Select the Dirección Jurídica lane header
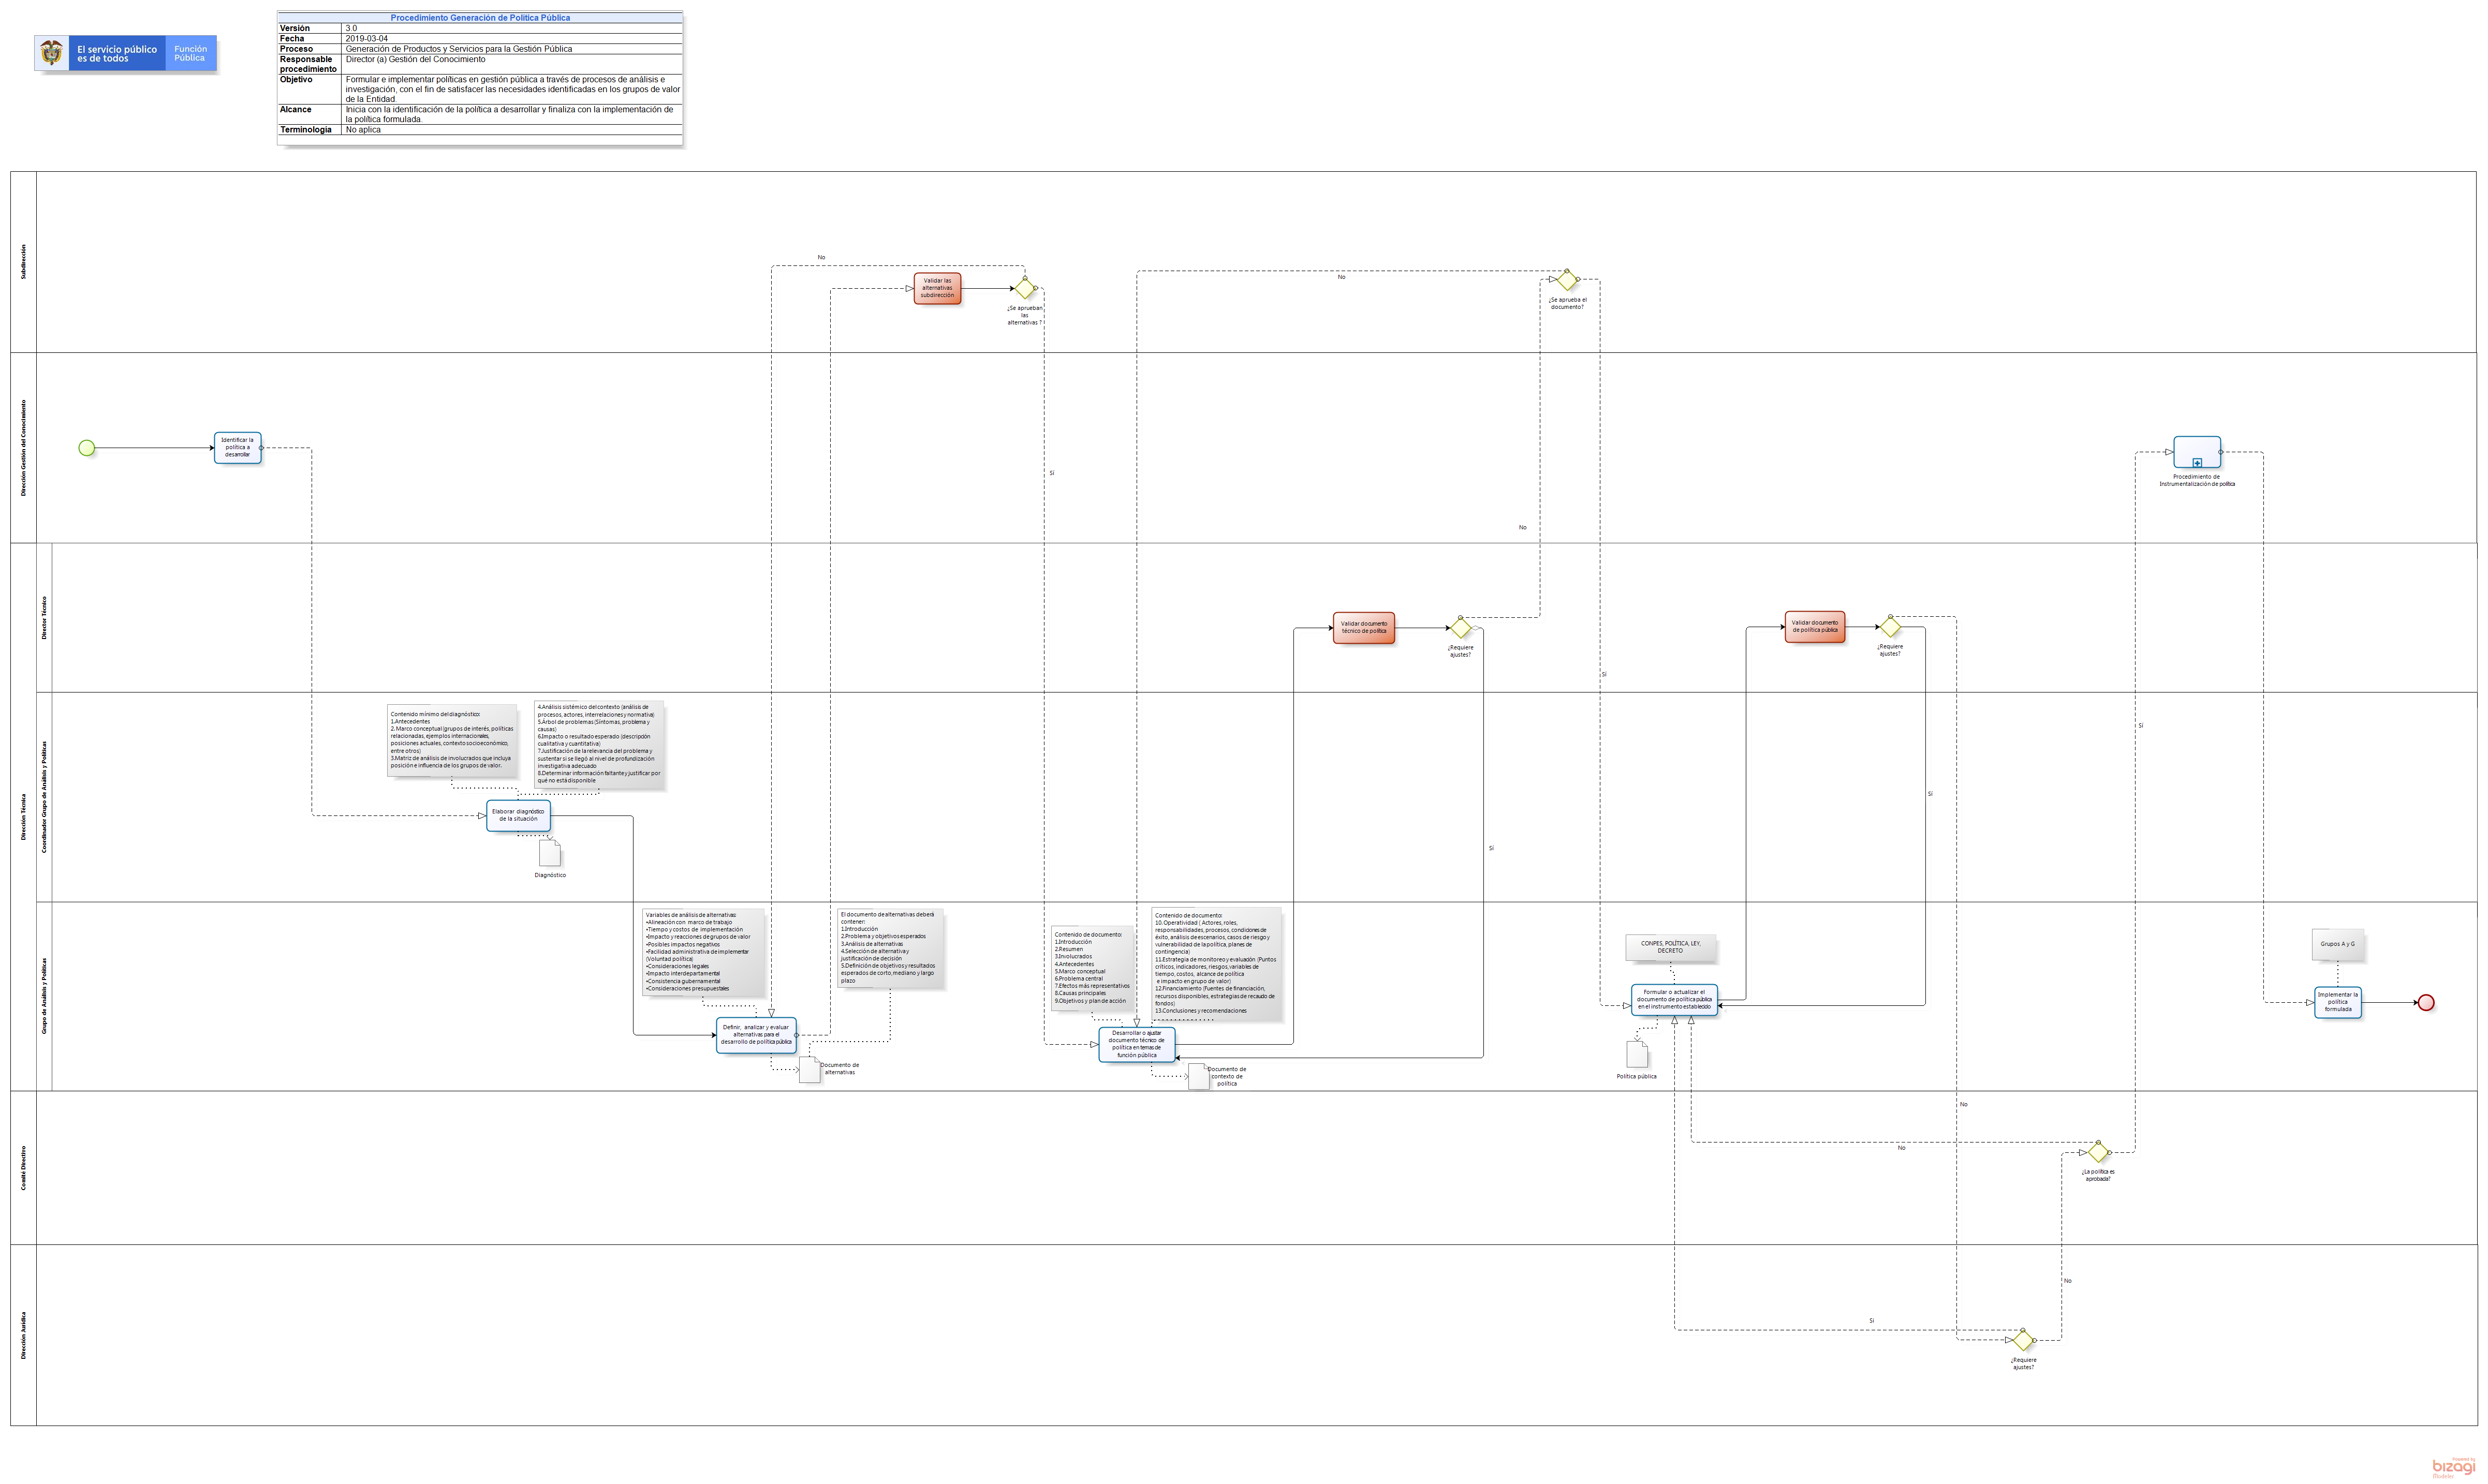 point(24,1335)
